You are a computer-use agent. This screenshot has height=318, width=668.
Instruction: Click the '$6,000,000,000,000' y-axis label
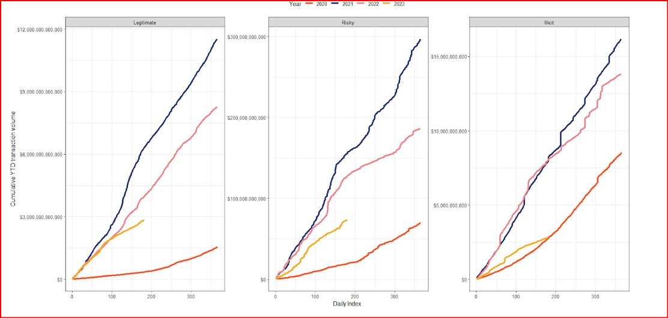pos(41,154)
